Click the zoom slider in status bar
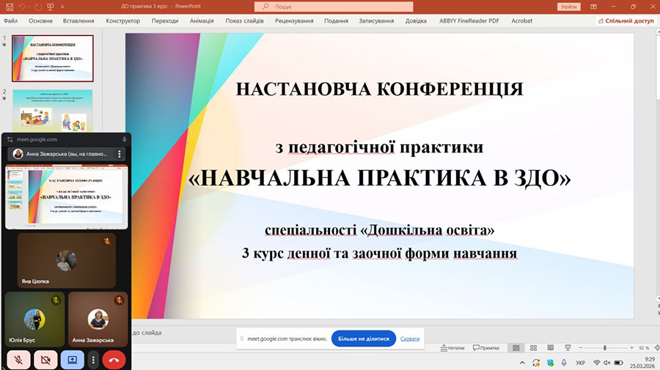Viewport: 660px width, 370px height. (x=605, y=348)
